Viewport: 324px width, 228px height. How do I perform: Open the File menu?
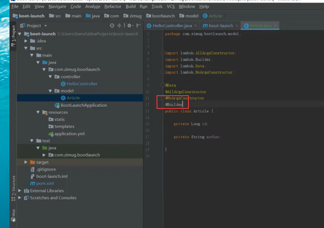(x=15, y=7)
